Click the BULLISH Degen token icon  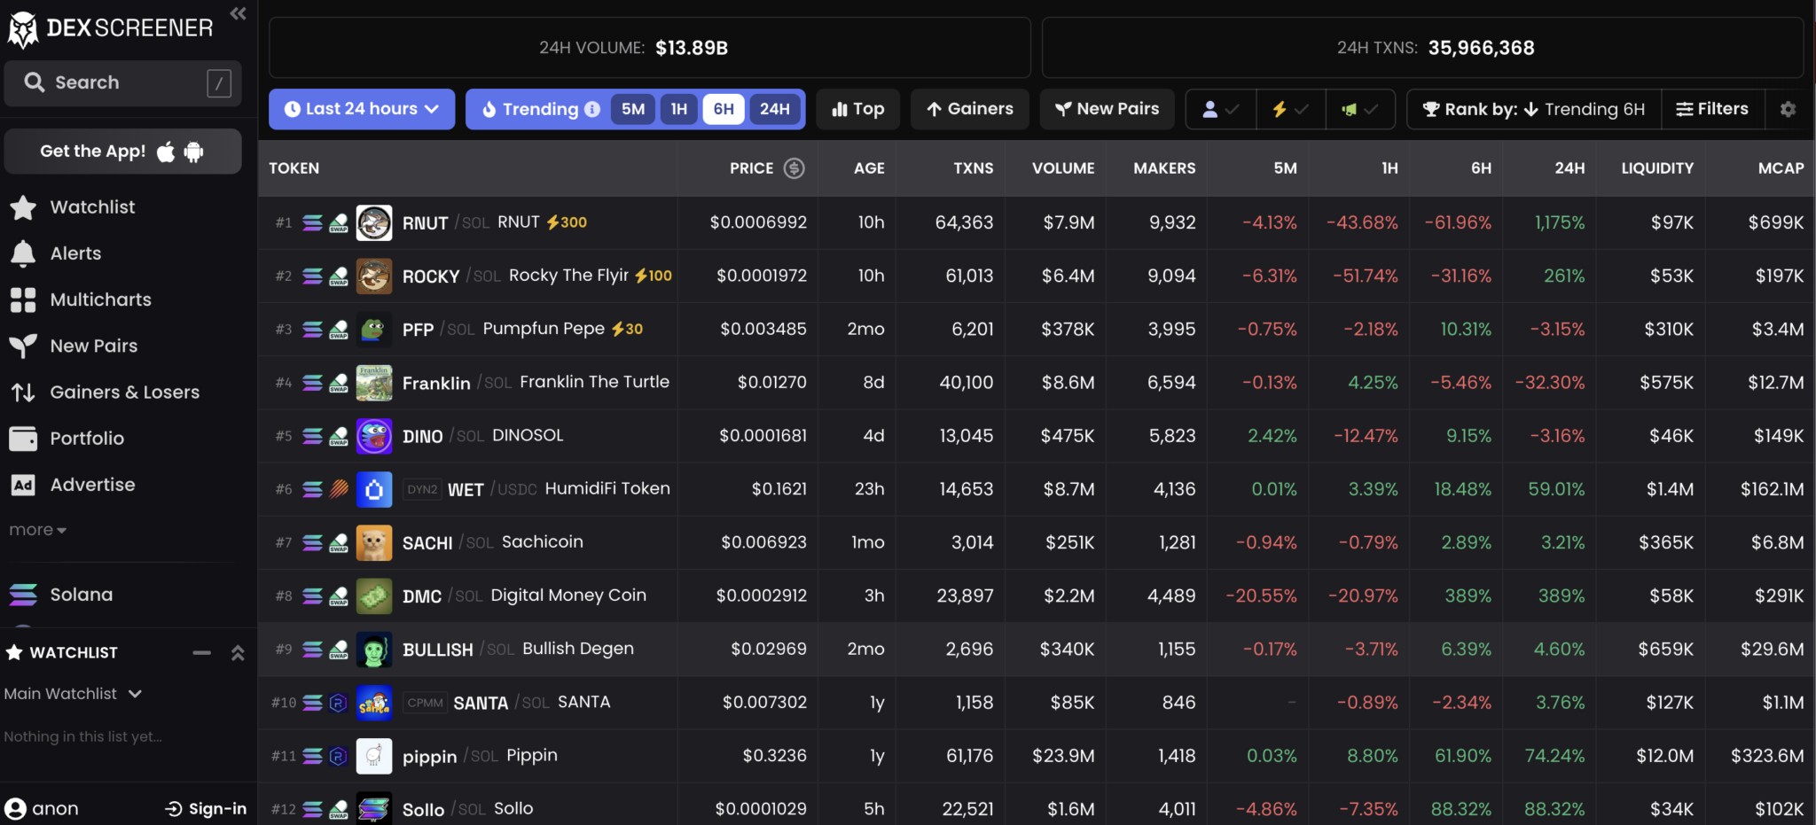pos(374,650)
